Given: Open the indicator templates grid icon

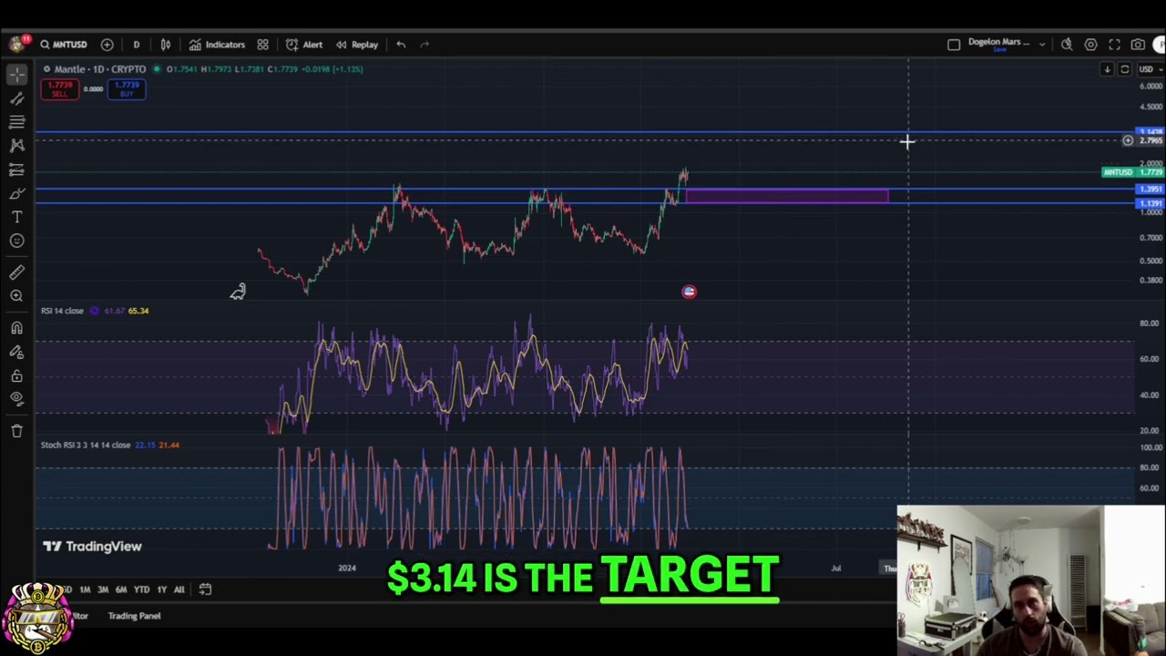Looking at the screenshot, I should click(x=262, y=44).
